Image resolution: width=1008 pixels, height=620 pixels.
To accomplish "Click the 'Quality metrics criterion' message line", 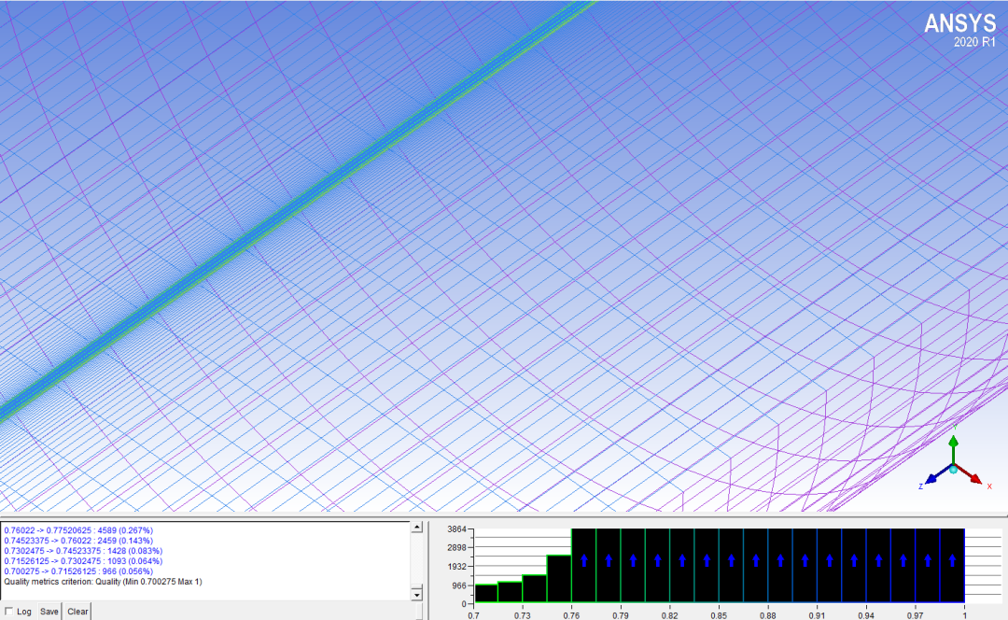I will 103,582.
